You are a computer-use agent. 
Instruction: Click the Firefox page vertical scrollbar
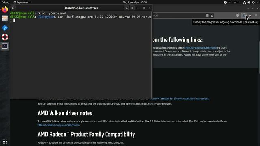click(259, 57)
